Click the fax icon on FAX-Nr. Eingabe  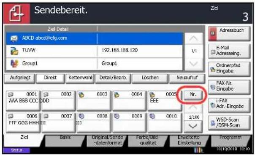point(213,87)
